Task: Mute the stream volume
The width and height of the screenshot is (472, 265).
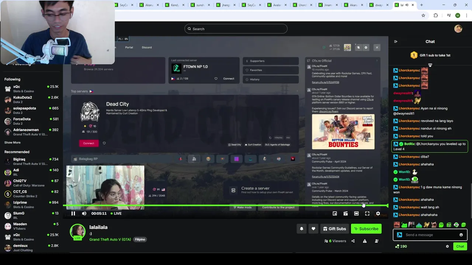Action: (x=84, y=213)
